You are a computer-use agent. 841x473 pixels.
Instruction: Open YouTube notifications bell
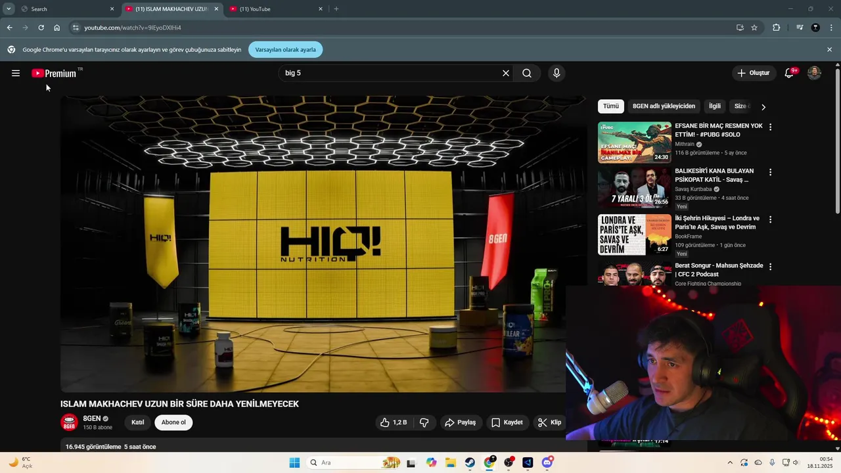coord(789,73)
